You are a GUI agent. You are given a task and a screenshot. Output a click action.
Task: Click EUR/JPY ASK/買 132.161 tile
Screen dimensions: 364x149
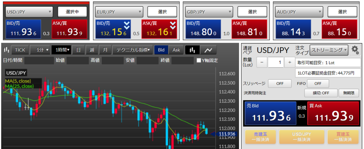[159, 29]
